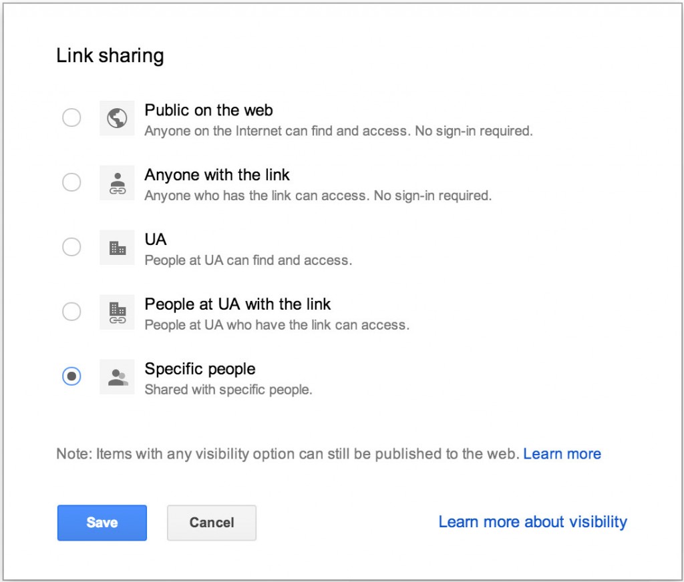Click the two-people icon for Specific people

click(x=117, y=377)
